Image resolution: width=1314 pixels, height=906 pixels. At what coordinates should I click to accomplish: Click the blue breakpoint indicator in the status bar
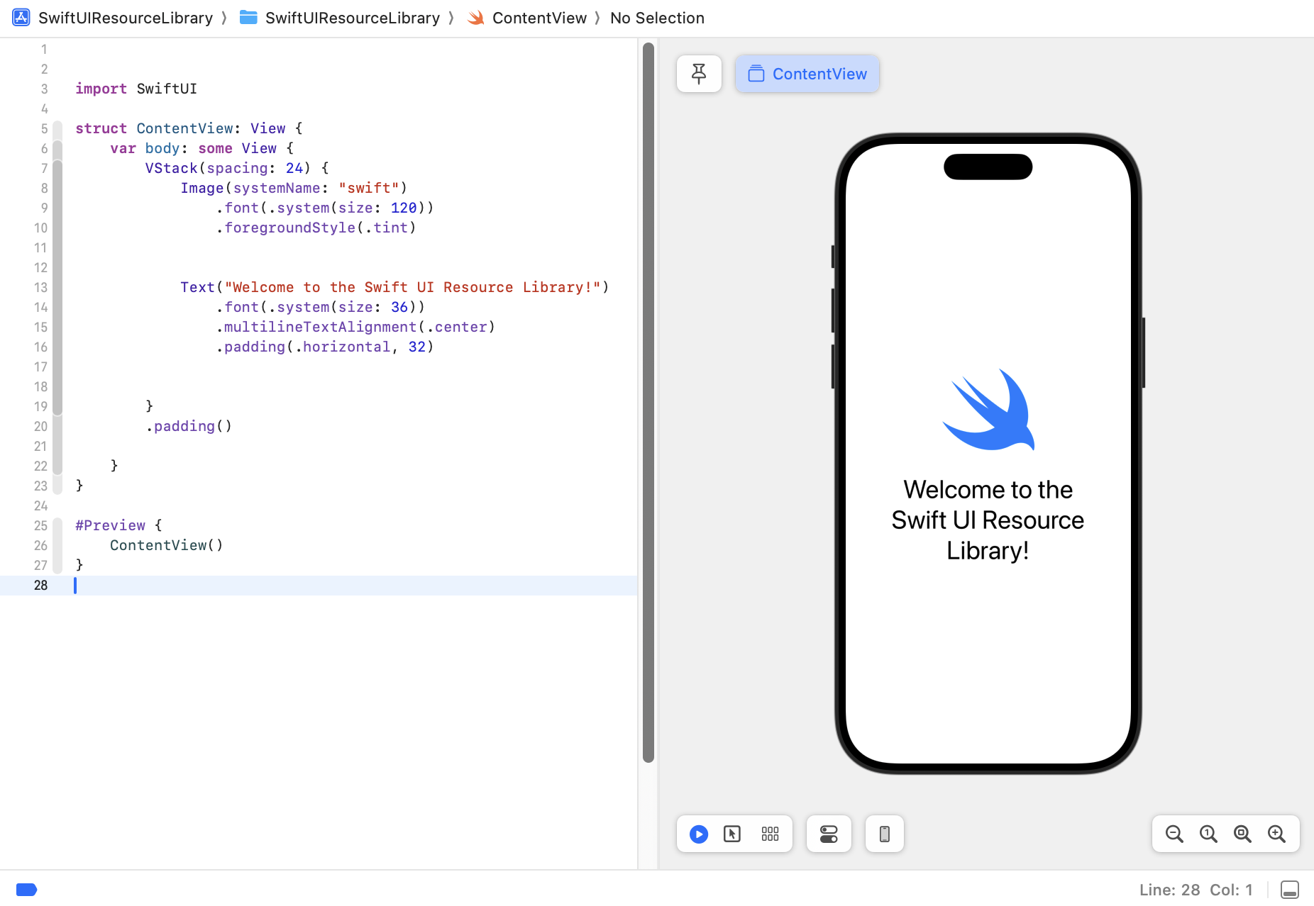coord(26,890)
